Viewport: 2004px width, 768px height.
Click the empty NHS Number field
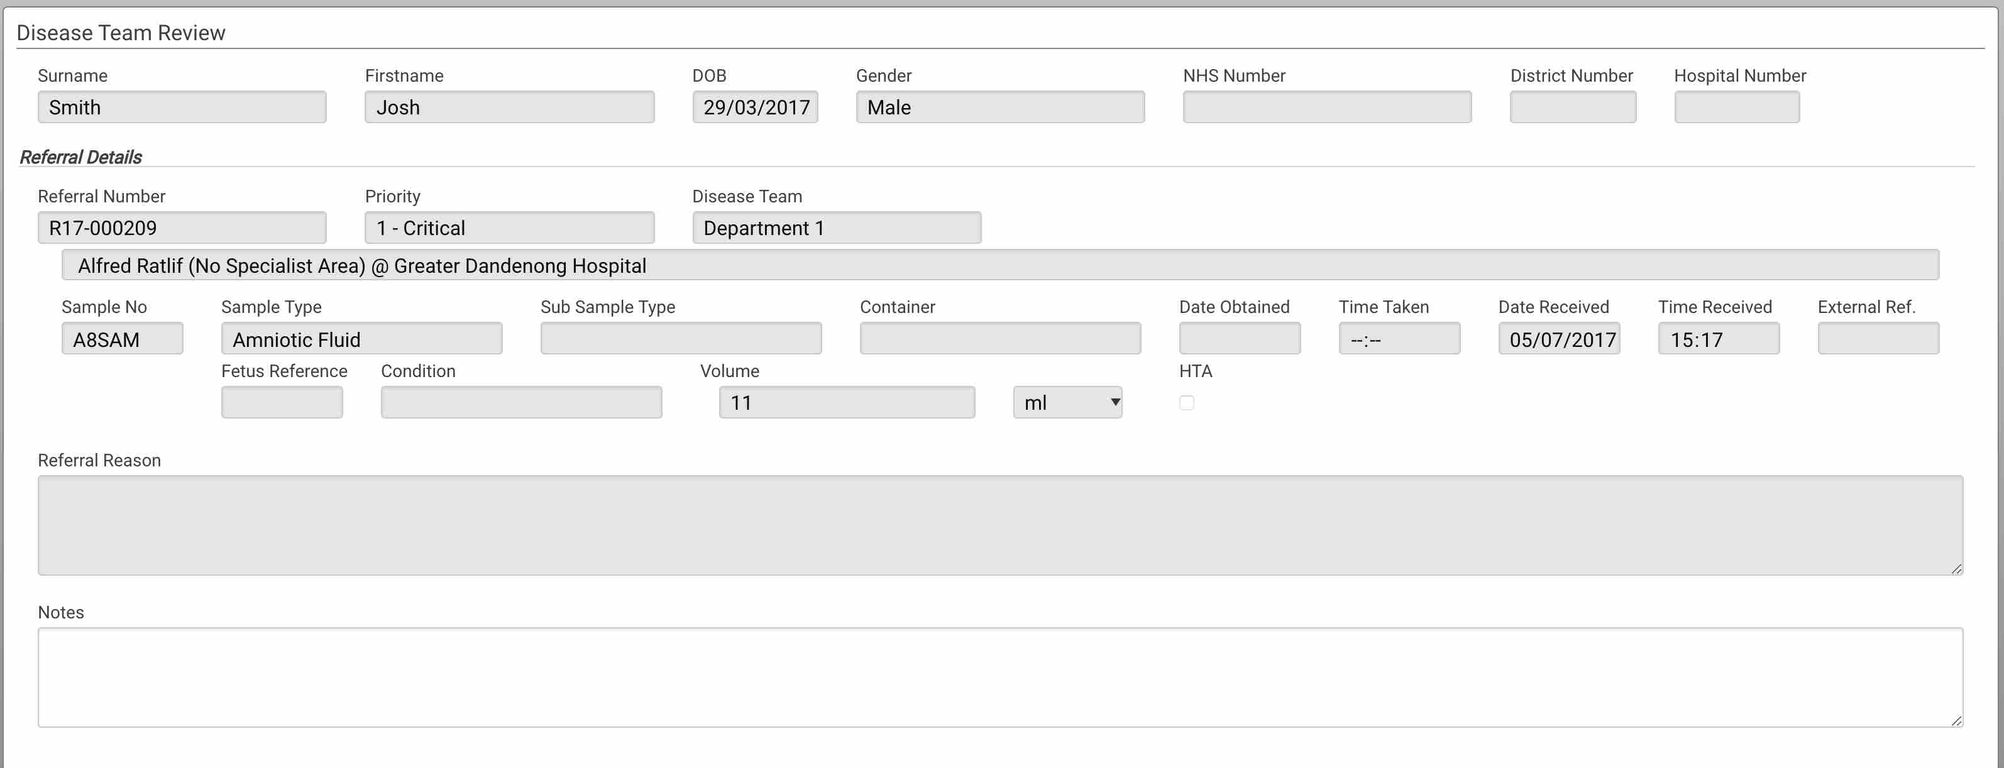click(1327, 107)
